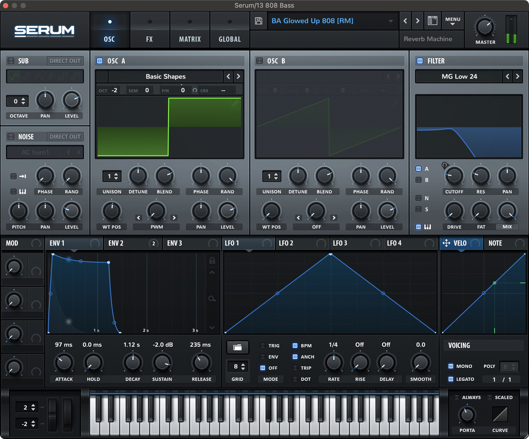
Task: Switch to the MATRIX tab
Action: tap(190, 30)
